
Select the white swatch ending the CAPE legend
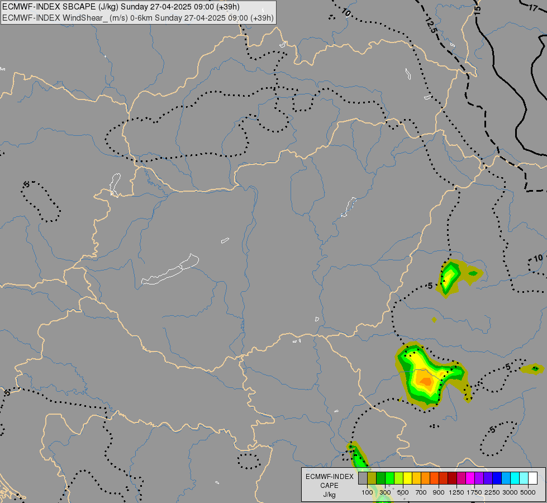tap(532, 478)
